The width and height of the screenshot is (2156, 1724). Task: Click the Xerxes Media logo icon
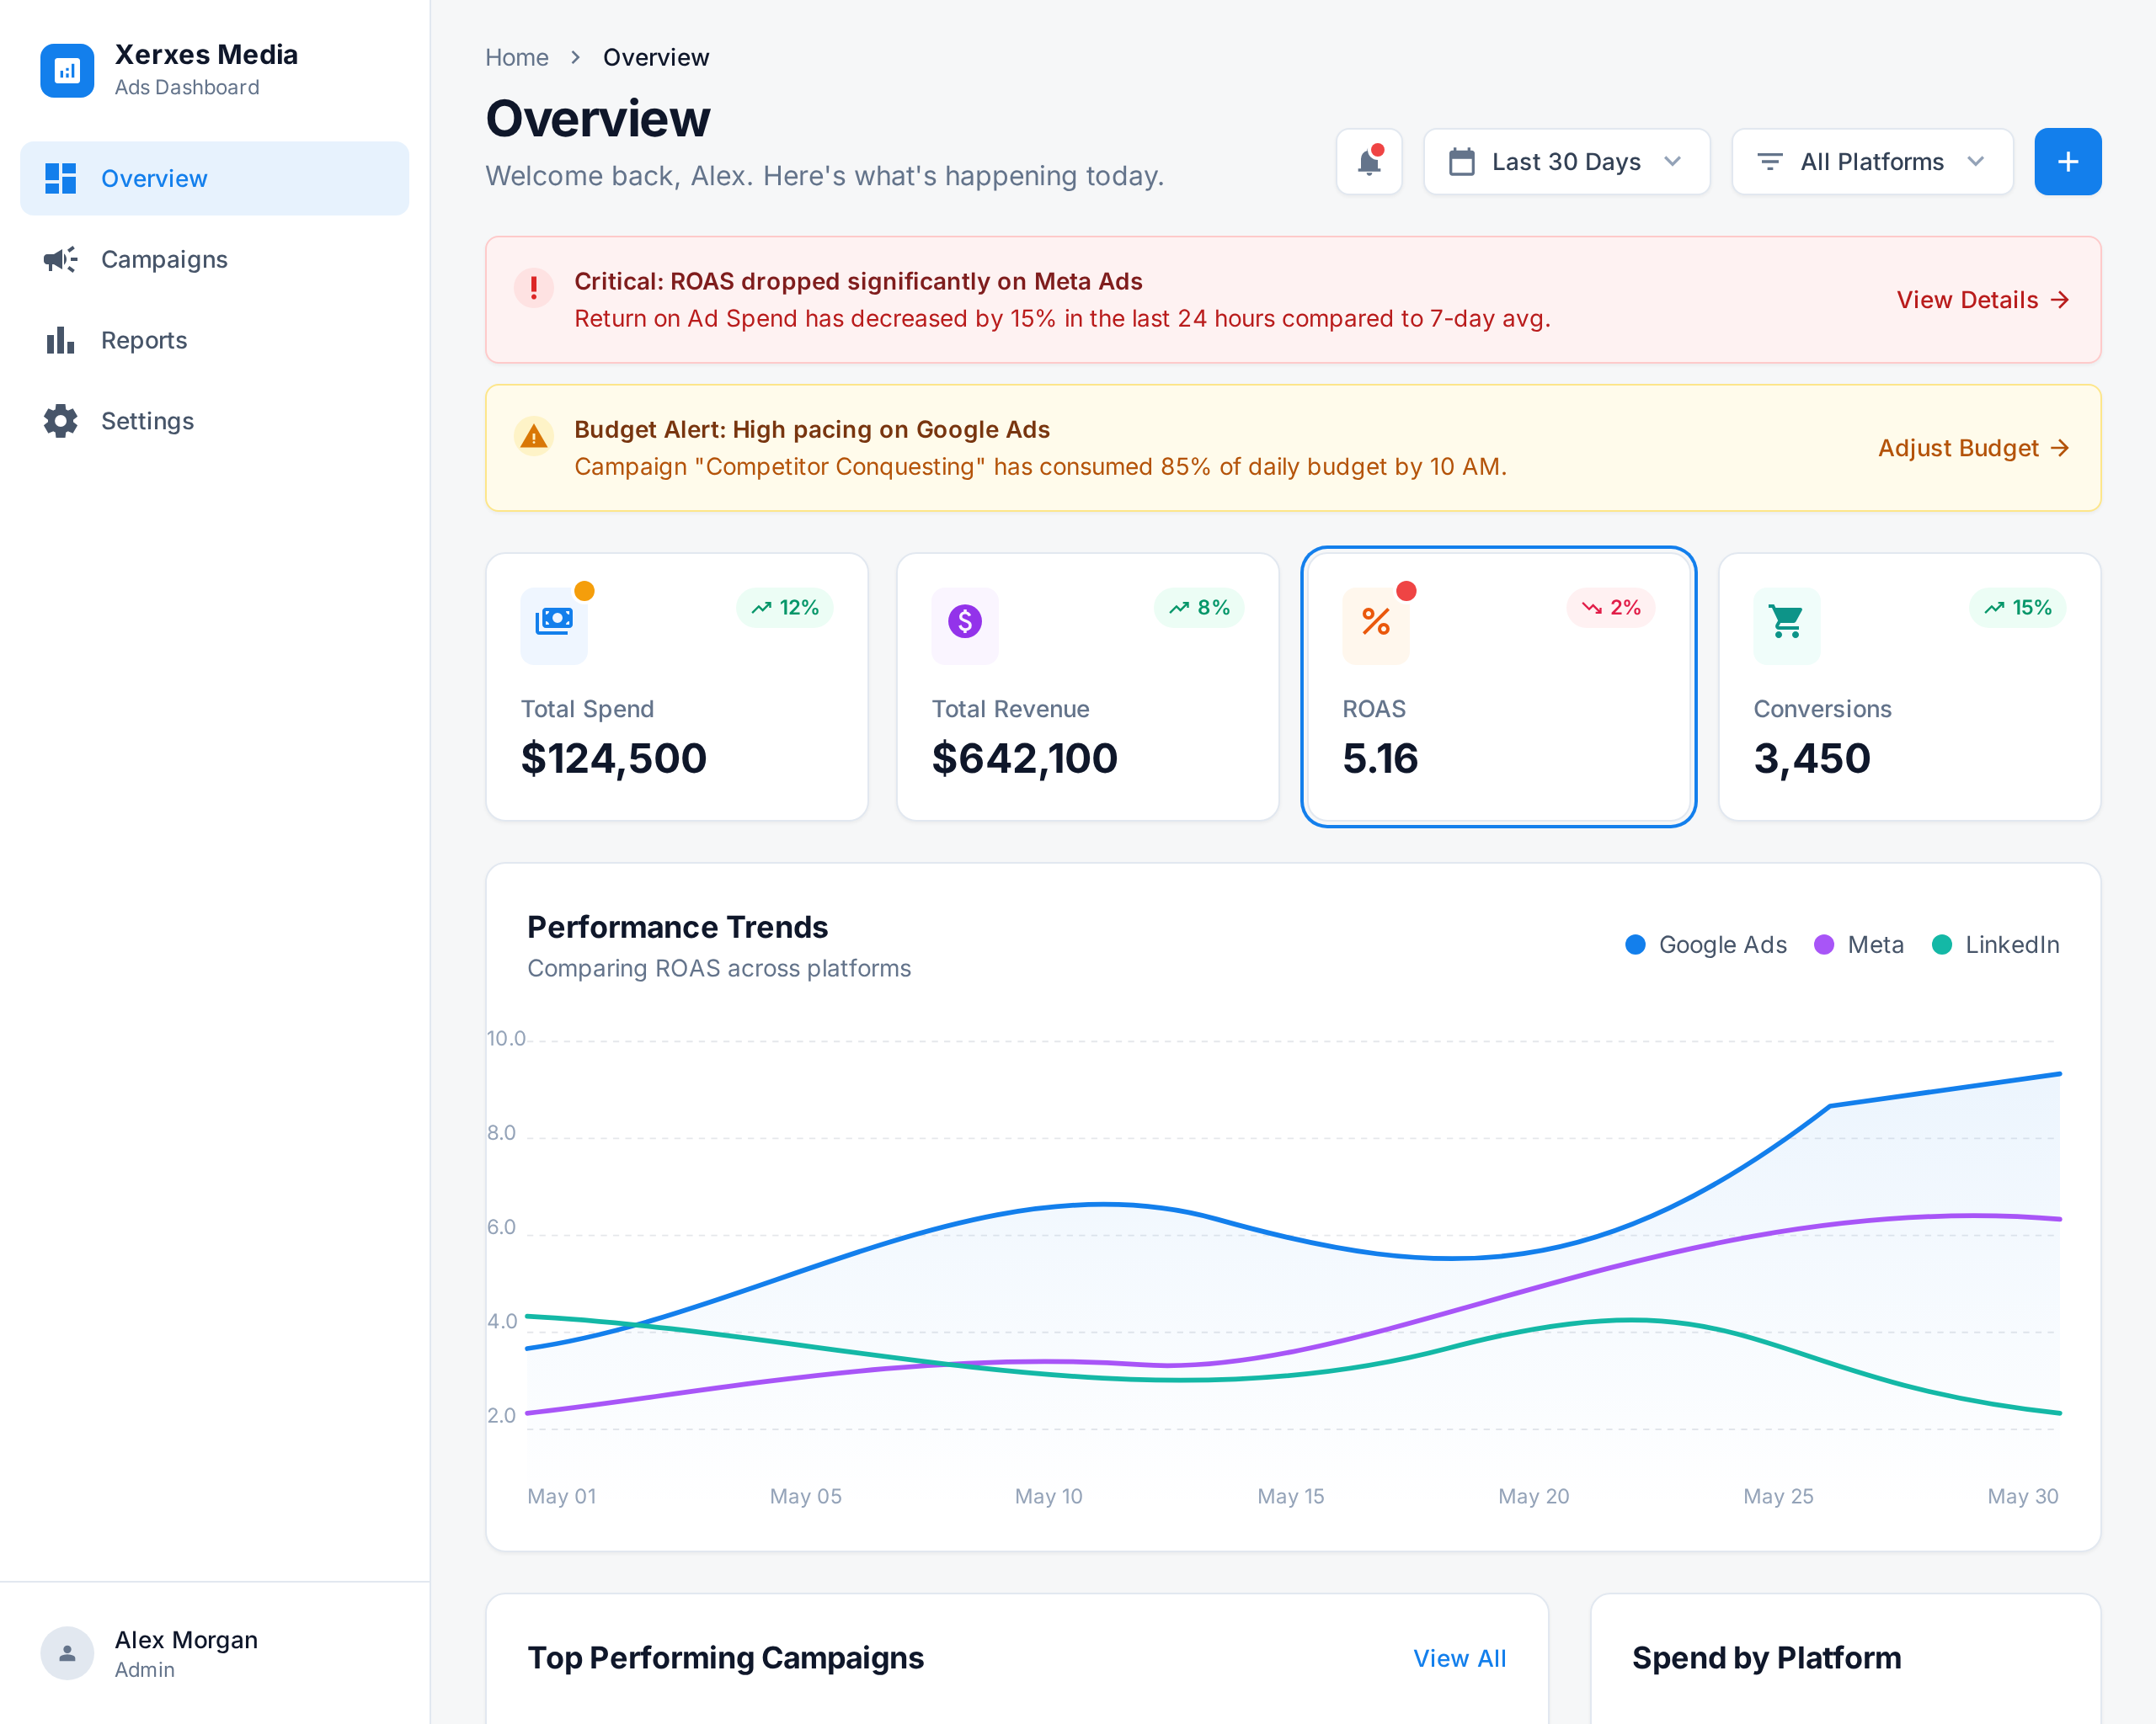pos(67,71)
